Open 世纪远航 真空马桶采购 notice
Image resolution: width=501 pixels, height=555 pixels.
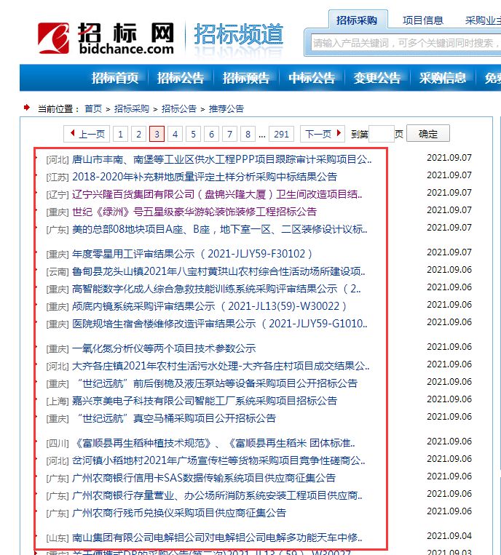[x=176, y=418]
